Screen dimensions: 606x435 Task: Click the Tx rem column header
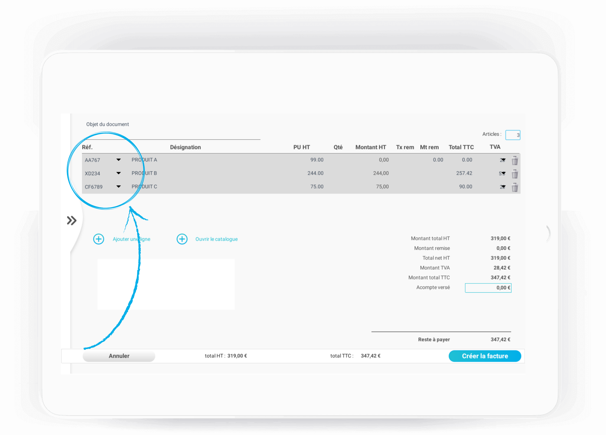tap(405, 147)
